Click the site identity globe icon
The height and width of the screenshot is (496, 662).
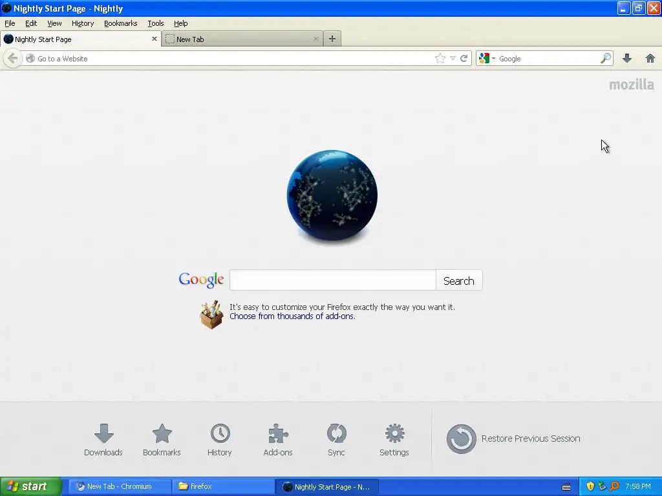(30, 59)
